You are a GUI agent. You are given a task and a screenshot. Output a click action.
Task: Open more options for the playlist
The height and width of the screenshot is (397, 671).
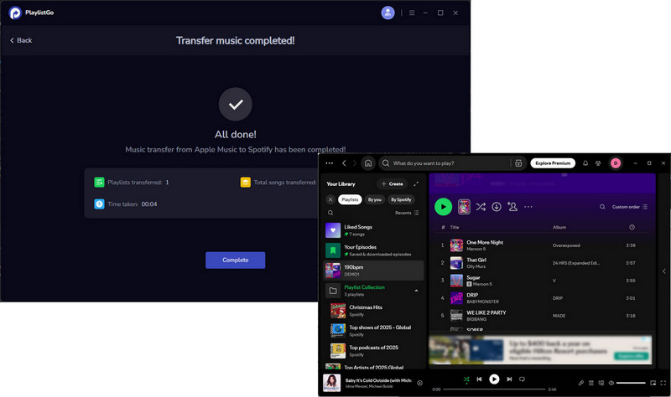pyautogui.click(x=528, y=207)
